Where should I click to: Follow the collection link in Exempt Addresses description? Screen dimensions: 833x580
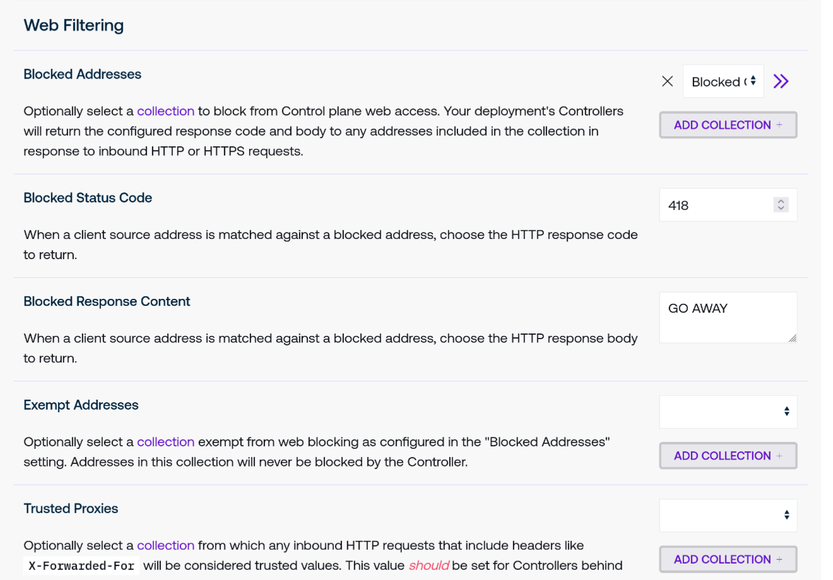(x=165, y=442)
